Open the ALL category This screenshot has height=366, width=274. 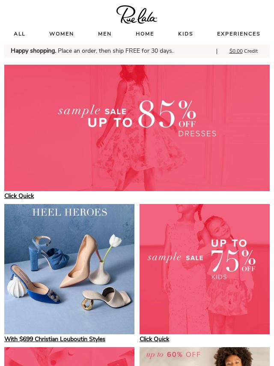pos(19,34)
